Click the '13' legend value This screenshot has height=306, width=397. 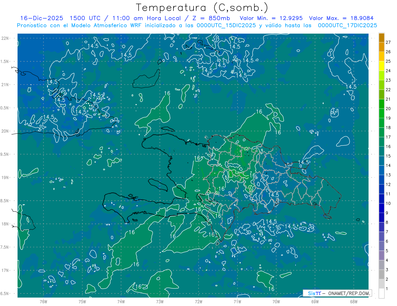[388, 175]
